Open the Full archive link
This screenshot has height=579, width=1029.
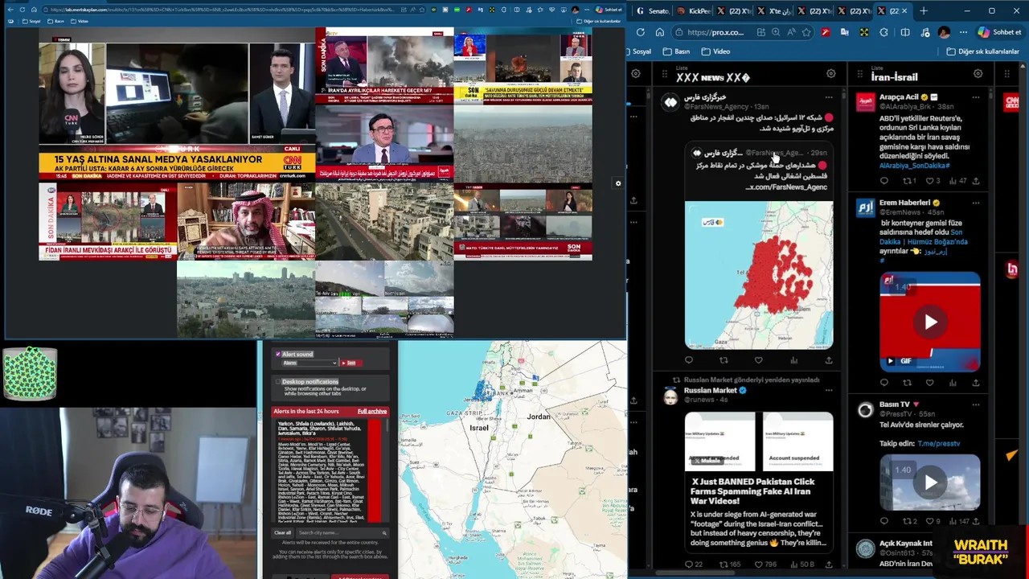click(x=372, y=412)
